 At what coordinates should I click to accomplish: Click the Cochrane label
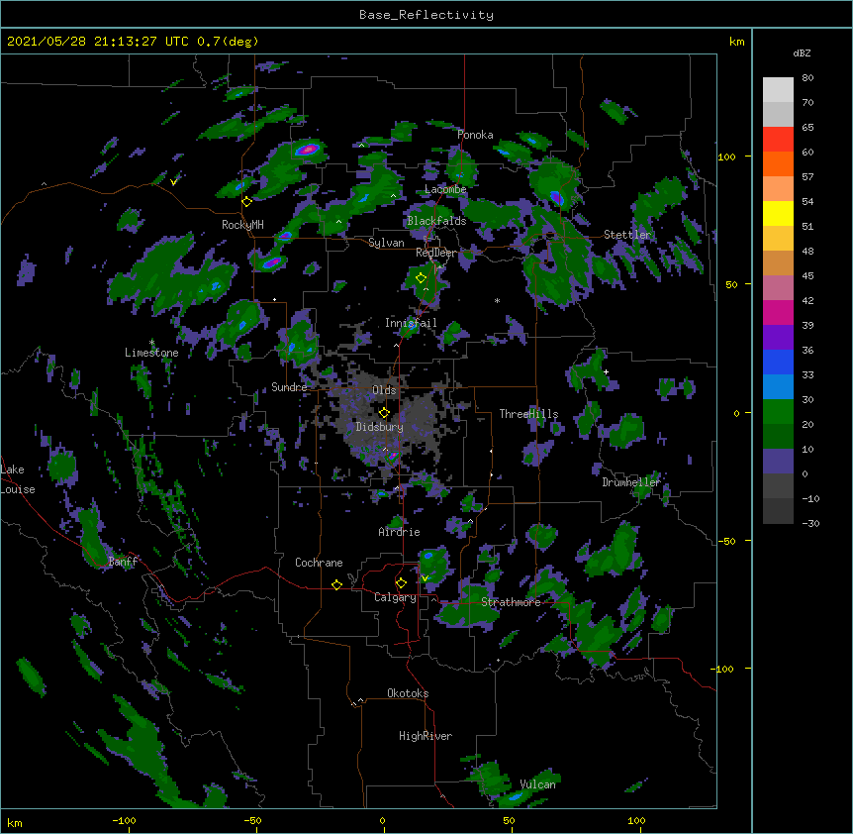[319, 563]
